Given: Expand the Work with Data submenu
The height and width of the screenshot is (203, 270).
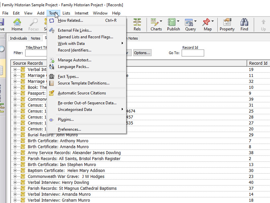Looking at the screenshot, I should coord(122,43).
